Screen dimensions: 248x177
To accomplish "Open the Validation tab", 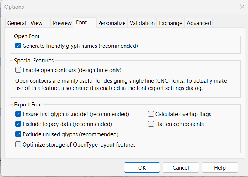I will click(142, 23).
